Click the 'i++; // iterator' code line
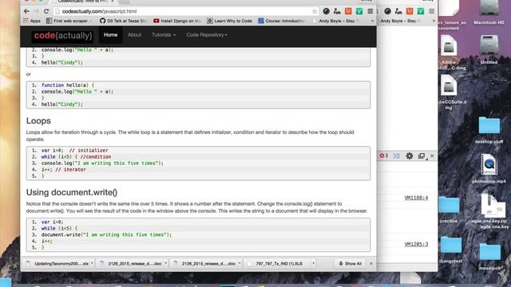 click(64, 170)
